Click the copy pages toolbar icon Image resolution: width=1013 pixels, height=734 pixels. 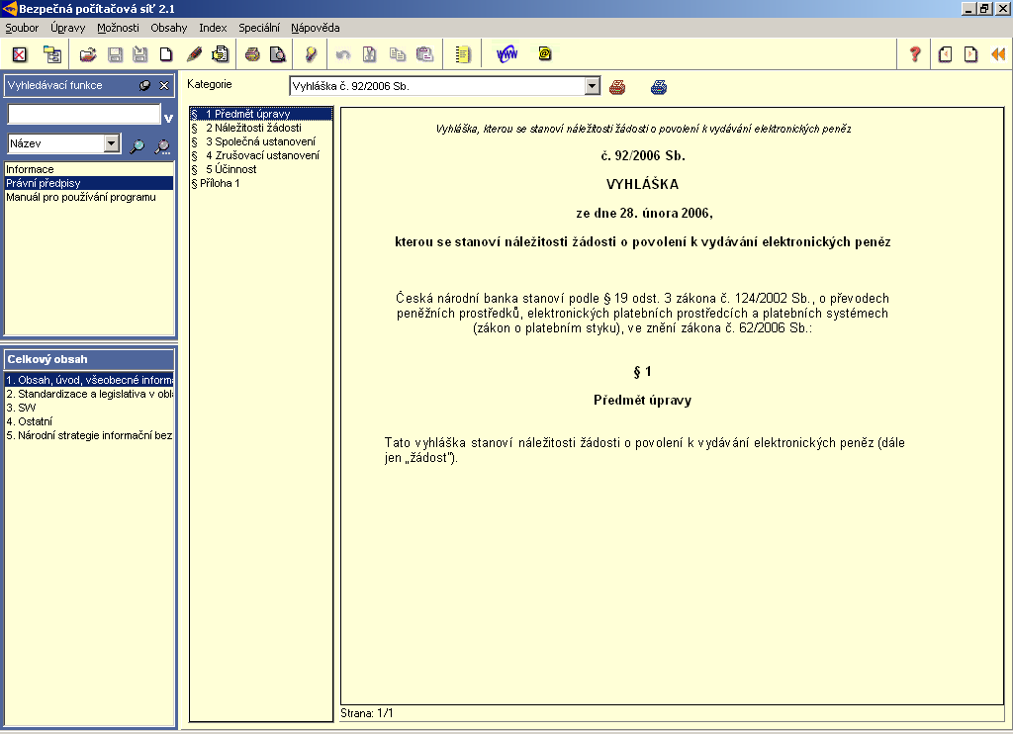click(x=398, y=55)
